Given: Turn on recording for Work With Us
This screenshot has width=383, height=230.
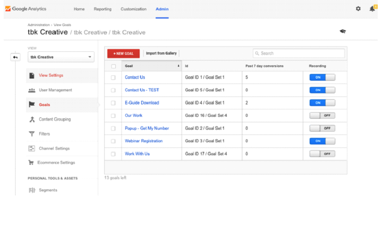Looking at the screenshot, I should pyautogui.click(x=322, y=154).
